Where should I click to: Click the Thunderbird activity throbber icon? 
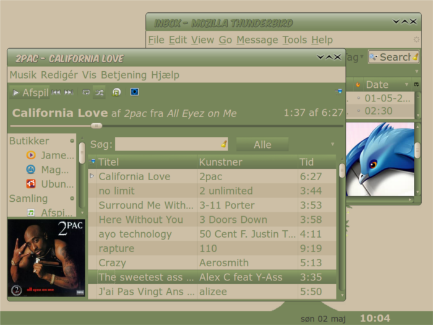[x=416, y=40]
